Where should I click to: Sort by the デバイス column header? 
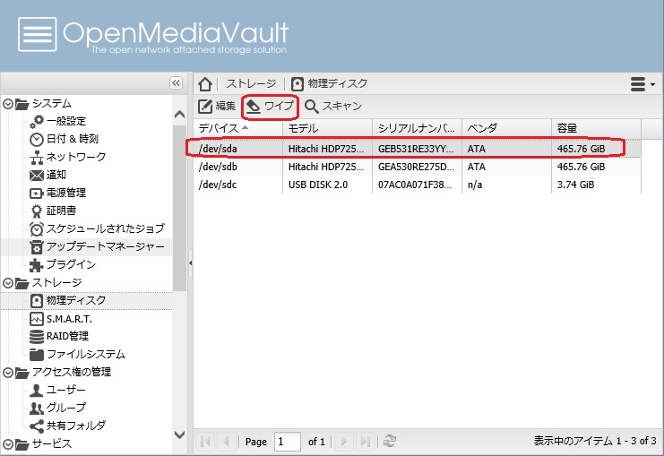tap(238, 128)
